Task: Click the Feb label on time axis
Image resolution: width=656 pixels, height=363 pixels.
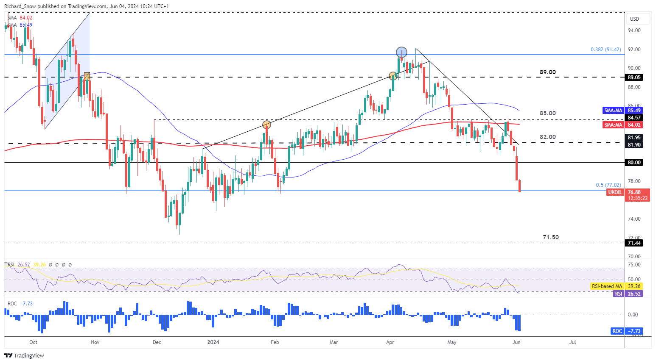Action: [275, 342]
